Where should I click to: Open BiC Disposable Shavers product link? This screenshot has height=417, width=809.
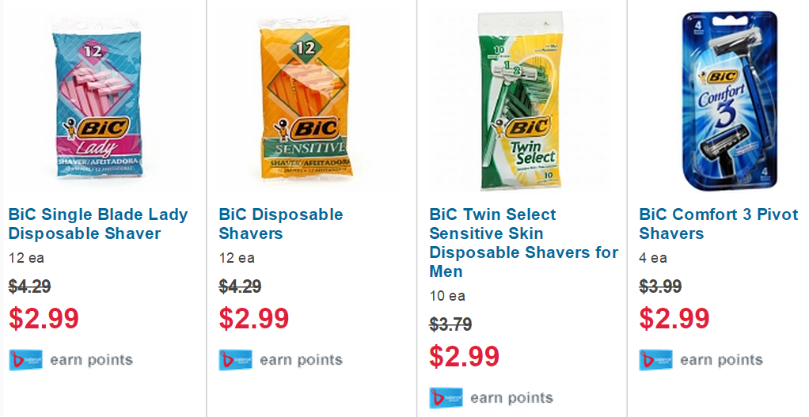(280, 224)
